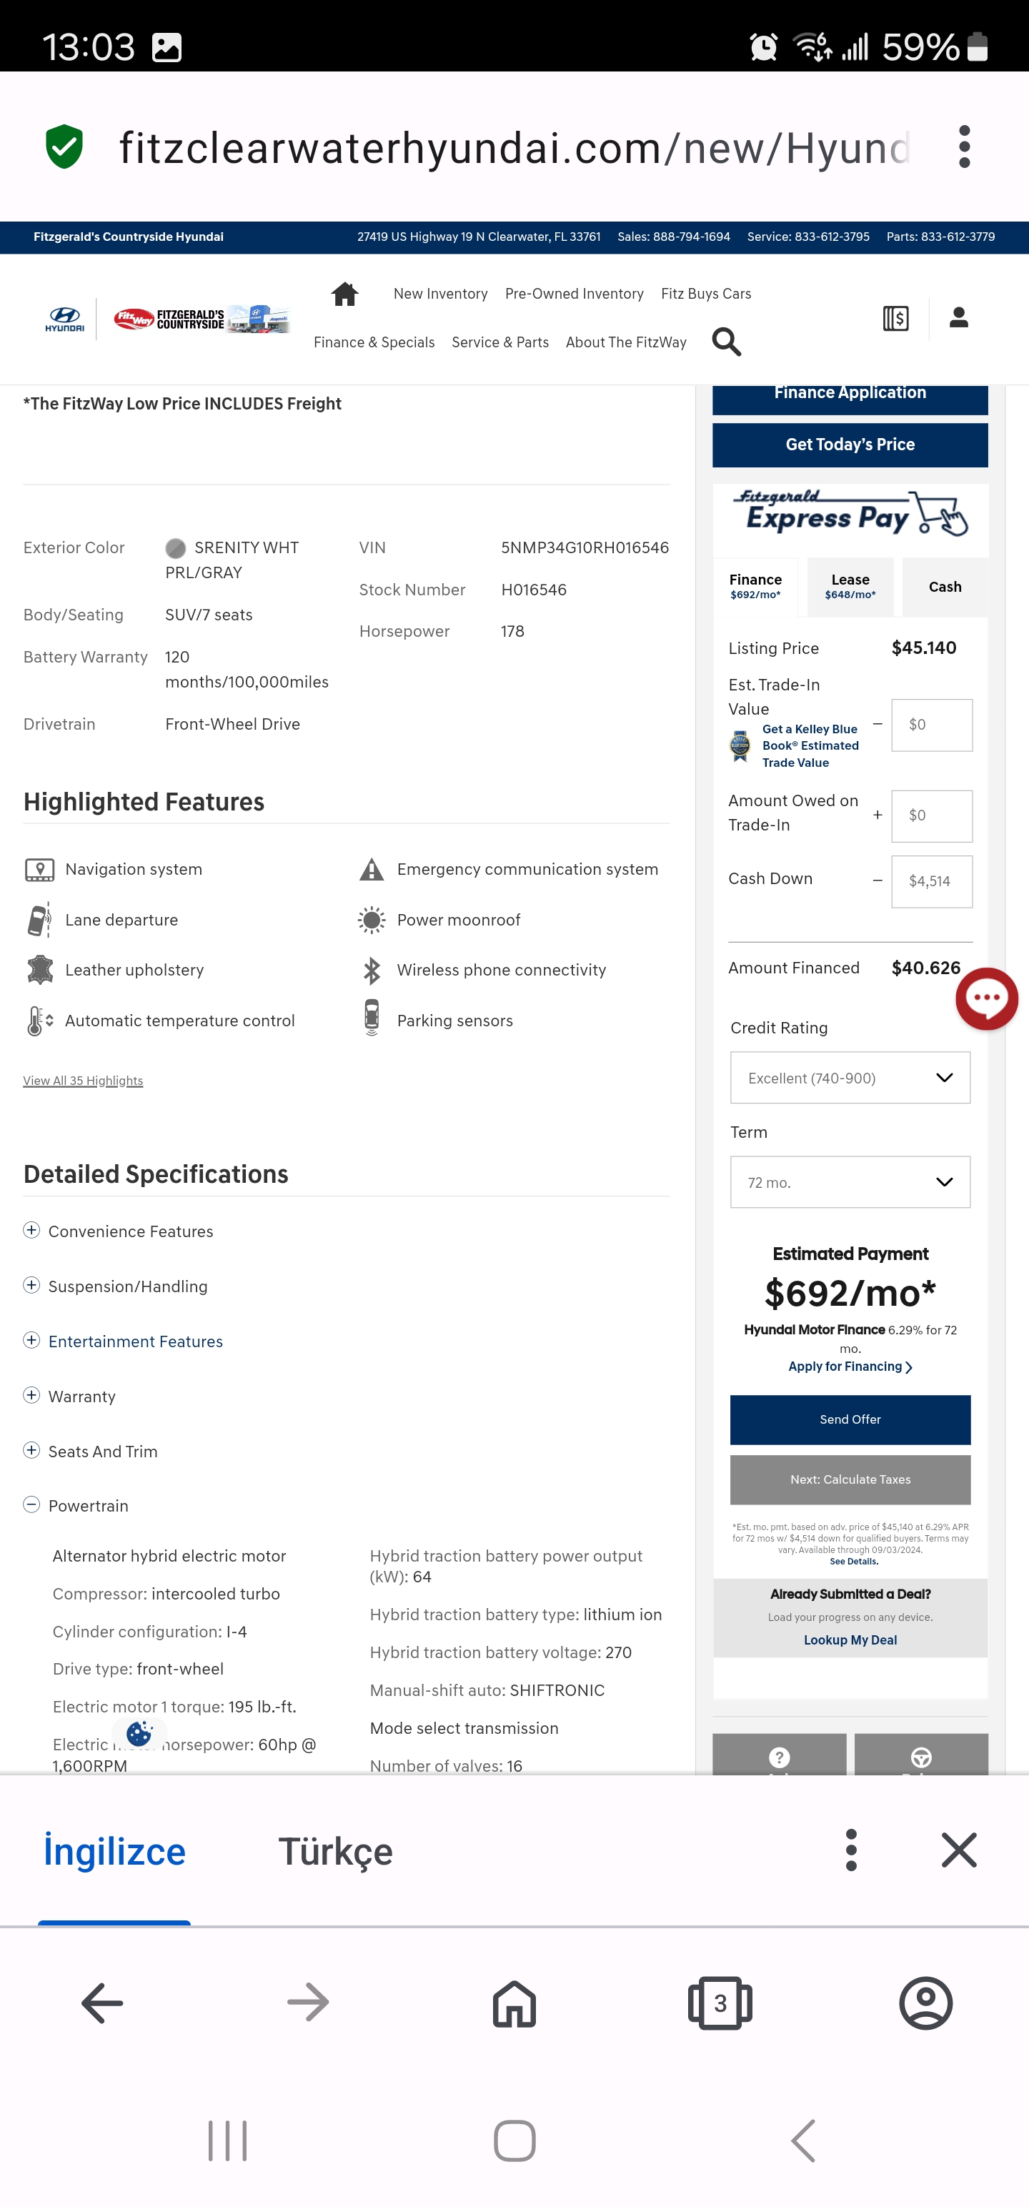Click the Fitzgerald's Countryside logo

[x=202, y=319]
